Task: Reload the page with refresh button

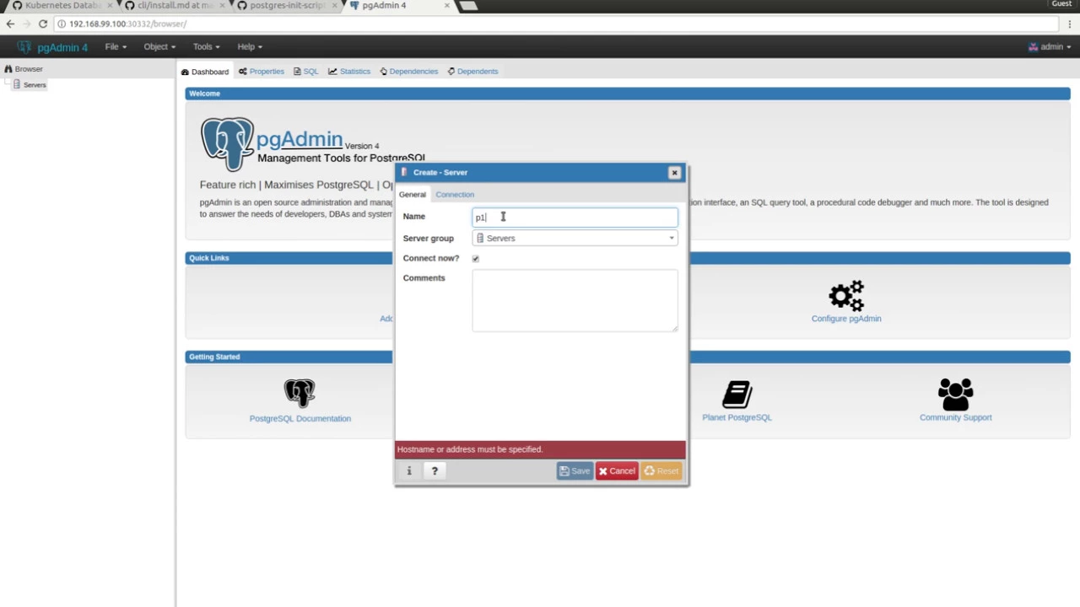Action: [42, 24]
